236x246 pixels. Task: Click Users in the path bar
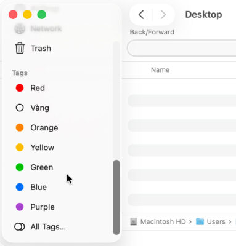point(216,221)
